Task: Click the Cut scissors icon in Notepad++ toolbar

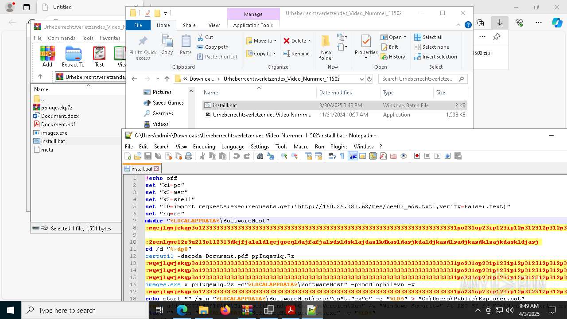Action: pos(202,156)
